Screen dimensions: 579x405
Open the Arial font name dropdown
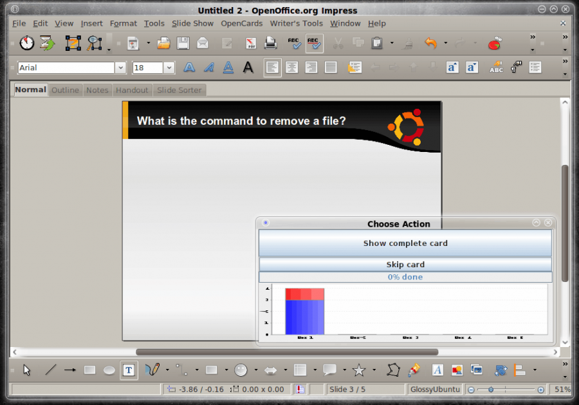[x=122, y=67]
